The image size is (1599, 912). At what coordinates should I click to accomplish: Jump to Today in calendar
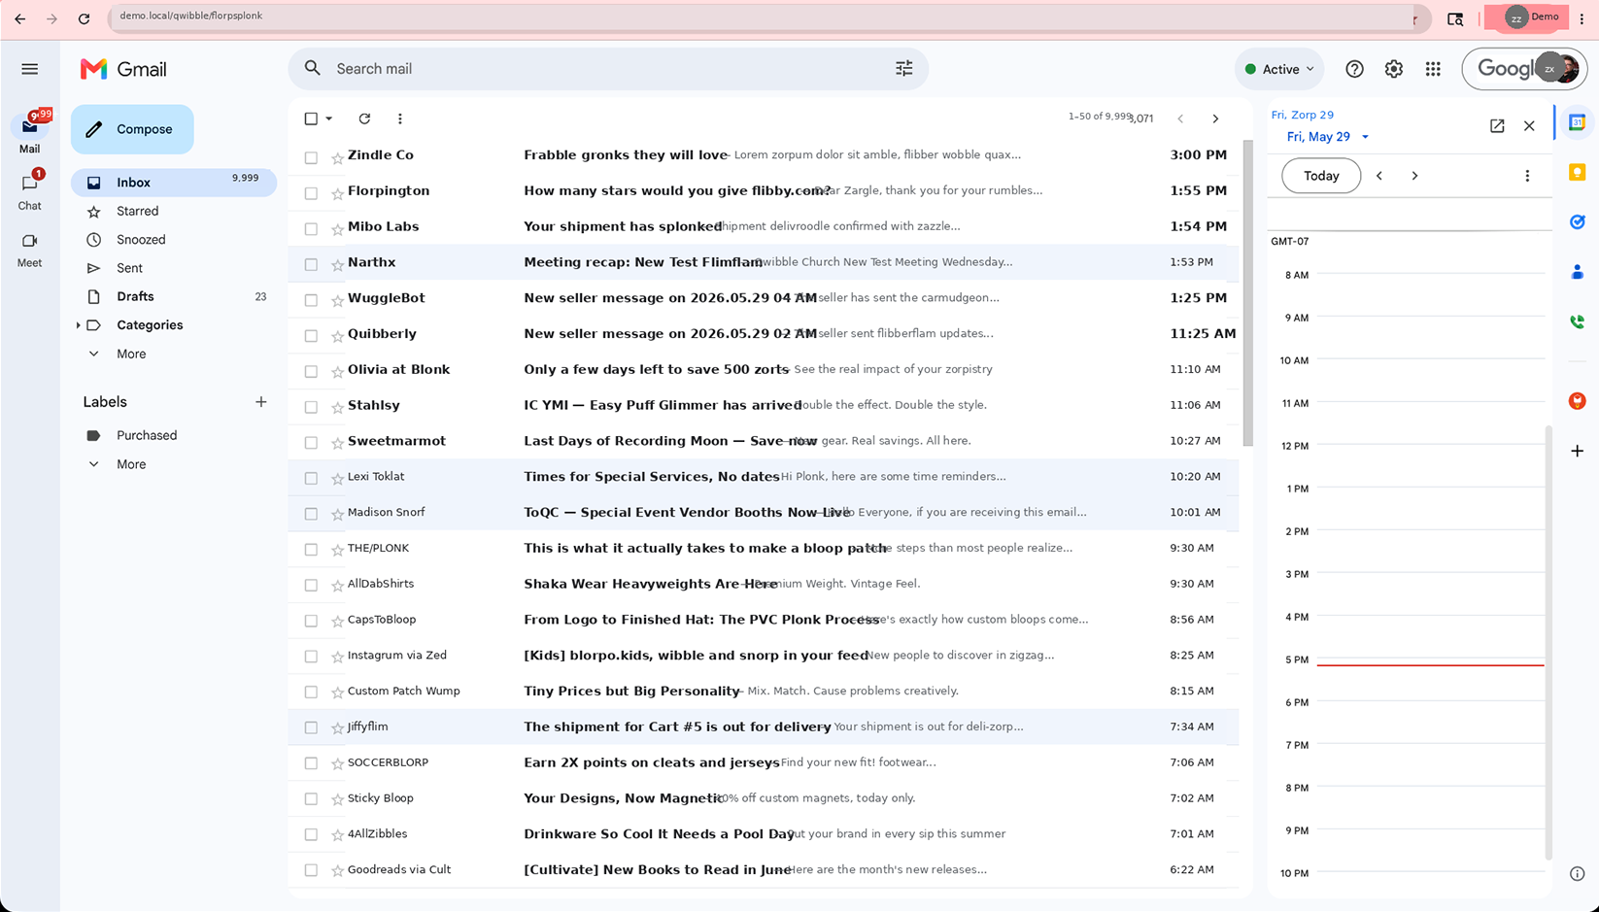(1321, 176)
